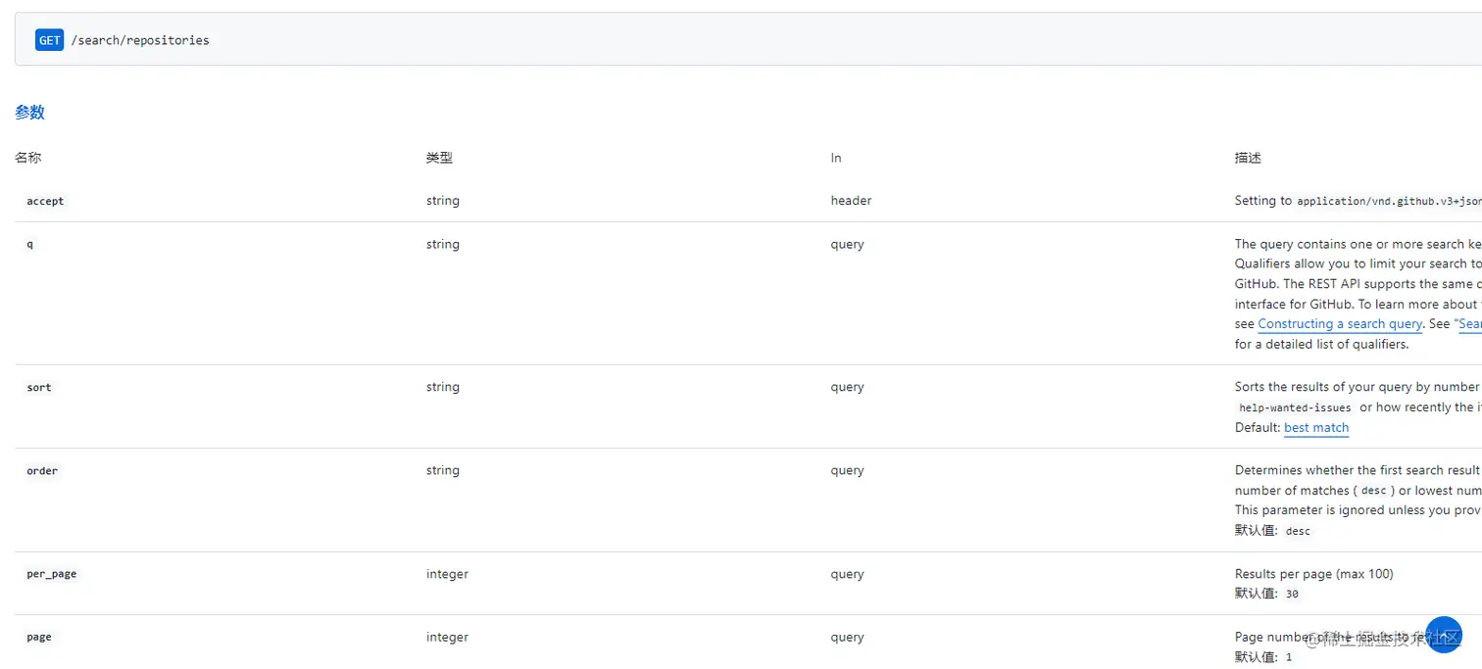Viewport: 1482px width, 669px height.
Task: Click the blue floating circle button
Action: [x=1444, y=635]
